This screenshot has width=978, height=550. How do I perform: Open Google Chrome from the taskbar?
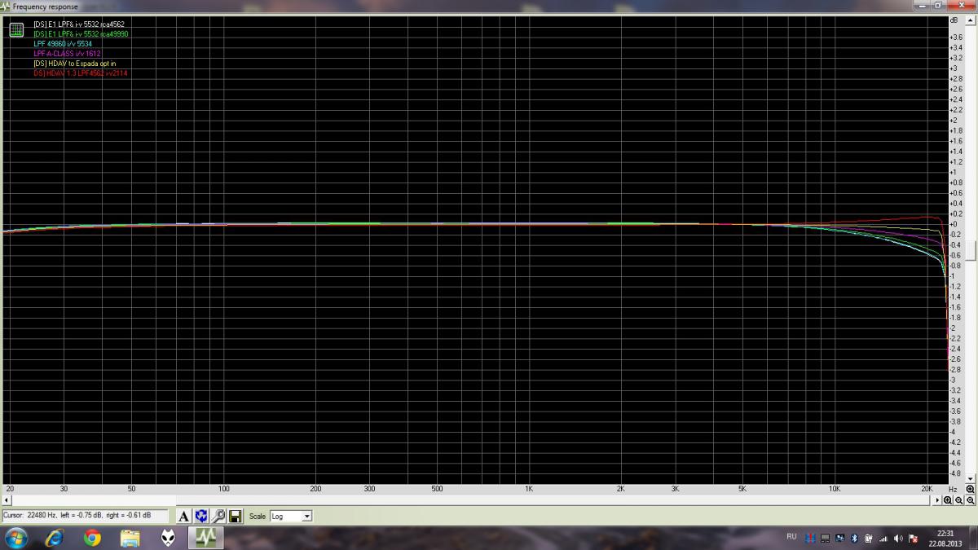tap(91, 538)
